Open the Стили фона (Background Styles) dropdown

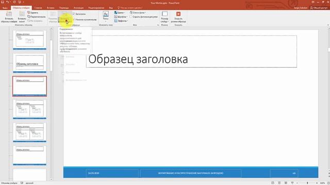(138, 13)
